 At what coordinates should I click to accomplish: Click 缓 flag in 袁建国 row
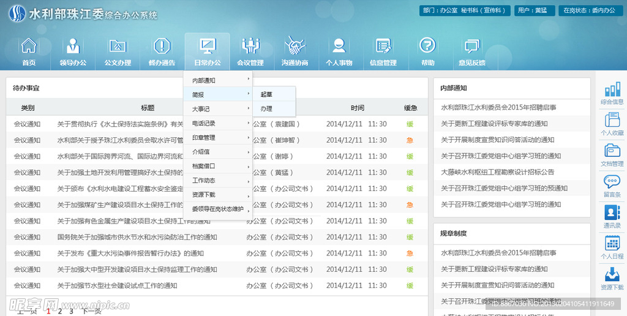click(410, 124)
